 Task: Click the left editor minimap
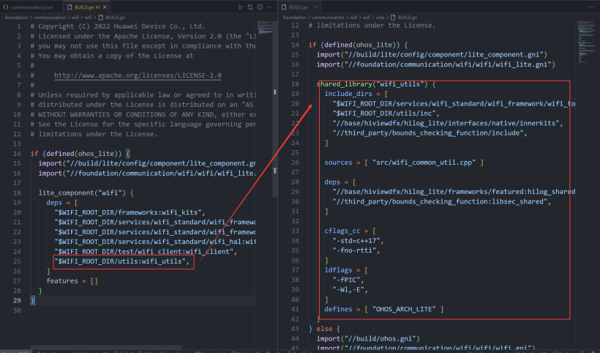tap(265, 29)
